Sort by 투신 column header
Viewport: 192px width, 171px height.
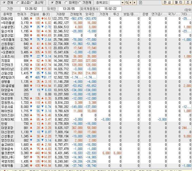116,14
